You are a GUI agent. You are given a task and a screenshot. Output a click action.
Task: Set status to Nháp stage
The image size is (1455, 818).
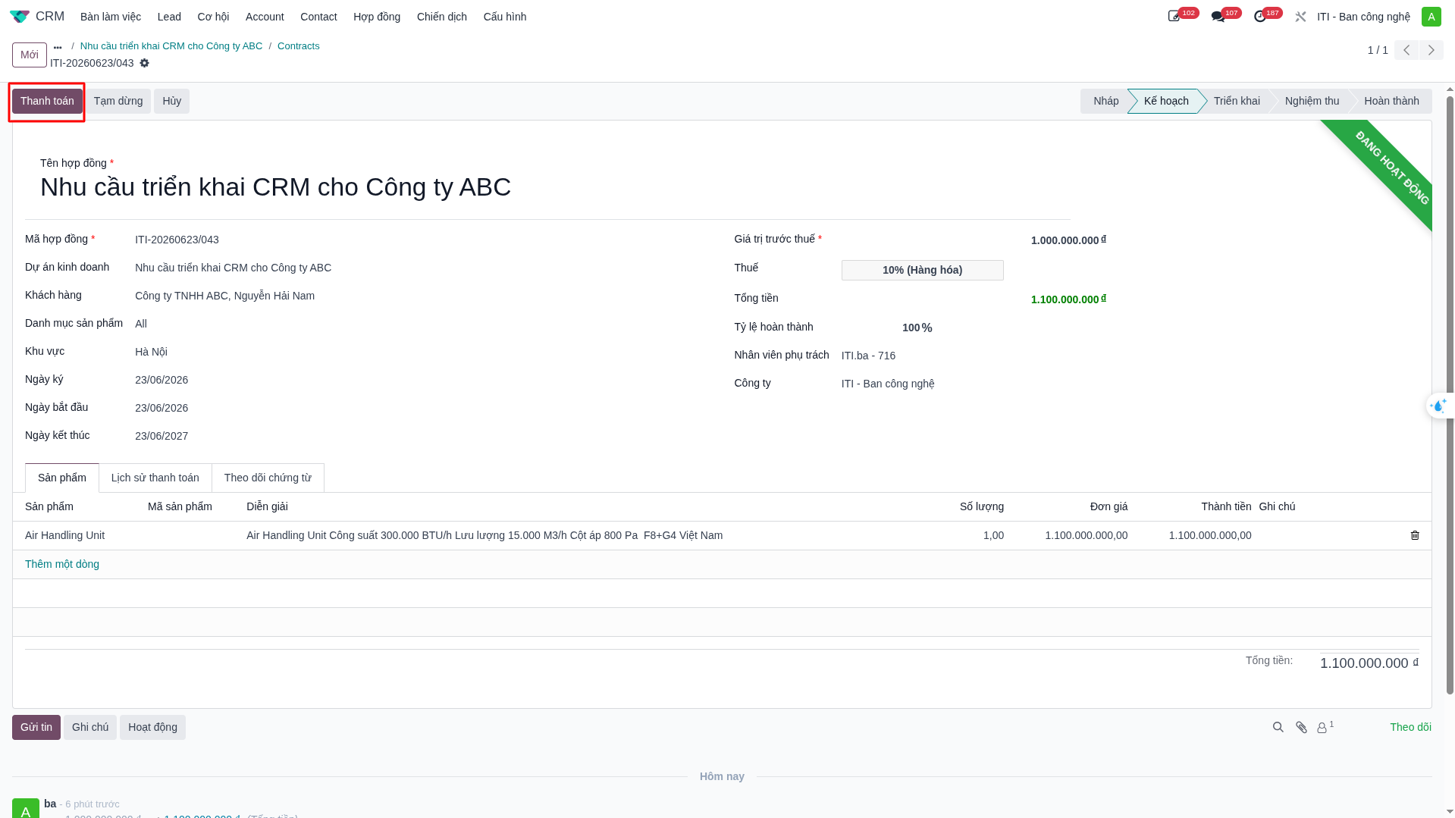point(1105,101)
